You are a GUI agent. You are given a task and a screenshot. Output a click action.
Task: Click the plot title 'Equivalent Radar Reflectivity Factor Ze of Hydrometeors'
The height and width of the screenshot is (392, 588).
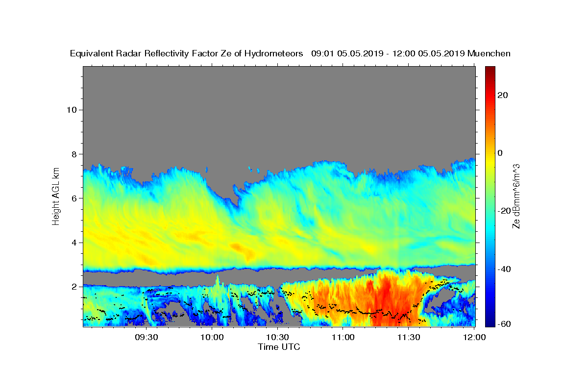coord(186,53)
